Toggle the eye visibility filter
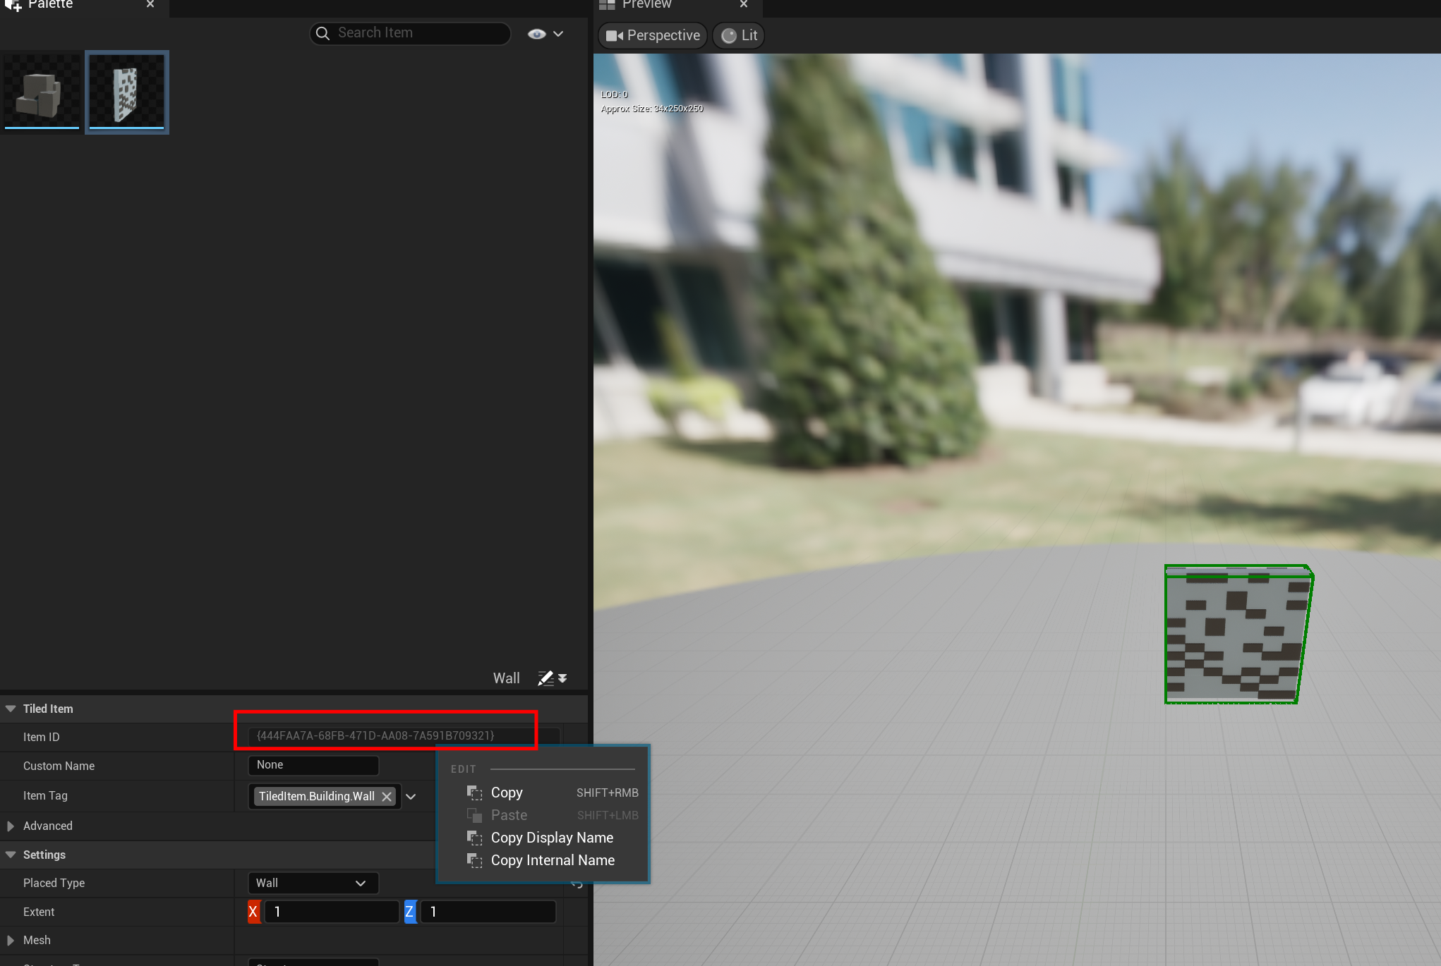The width and height of the screenshot is (1441, 966). point(536,34)
